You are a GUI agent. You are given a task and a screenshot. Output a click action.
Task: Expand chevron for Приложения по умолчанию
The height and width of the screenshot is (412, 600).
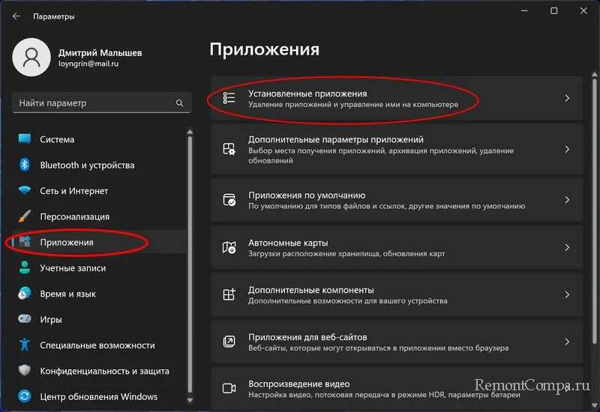[x=567, y=200]
